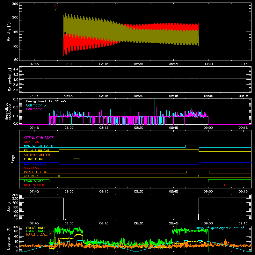Click the 'Pointing' vertical axis title
The height and width of the screenshot is (255, 255).
coord(9,32)
